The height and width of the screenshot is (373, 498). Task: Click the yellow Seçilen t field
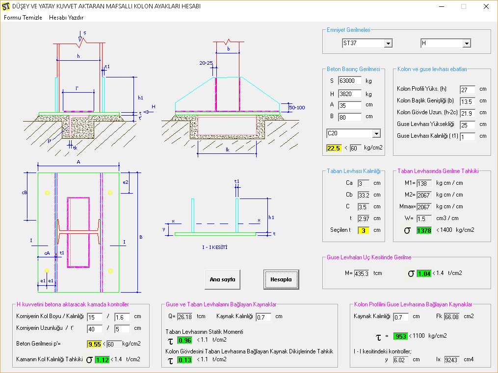(364, 230)
